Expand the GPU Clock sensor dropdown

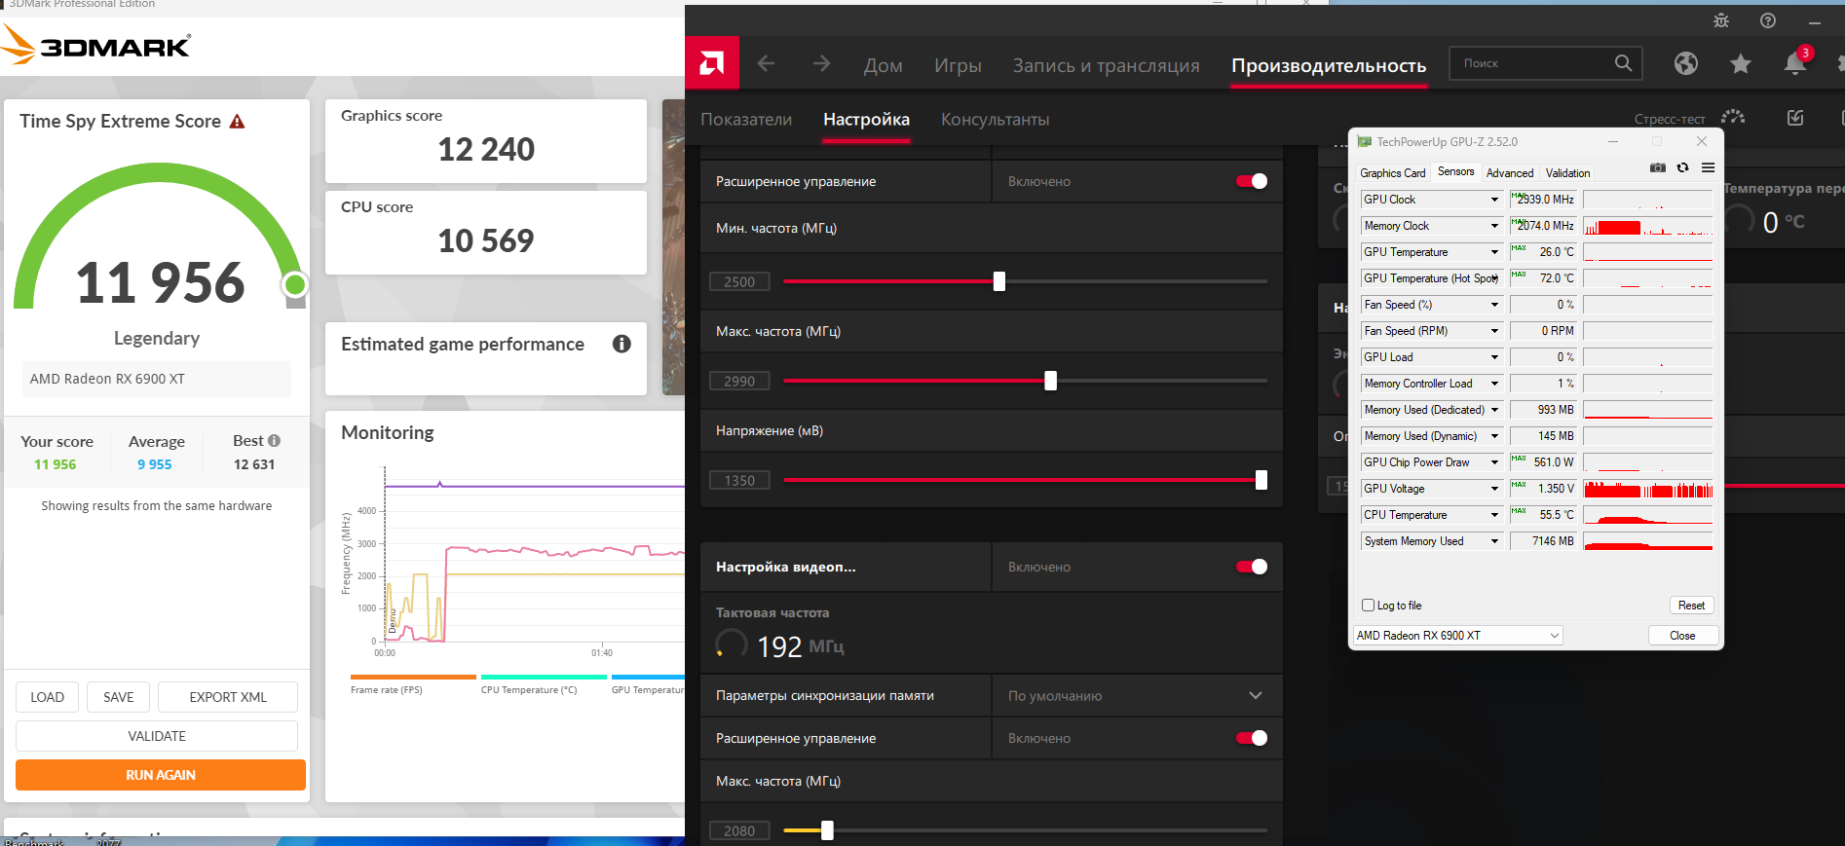(1494, 200)
